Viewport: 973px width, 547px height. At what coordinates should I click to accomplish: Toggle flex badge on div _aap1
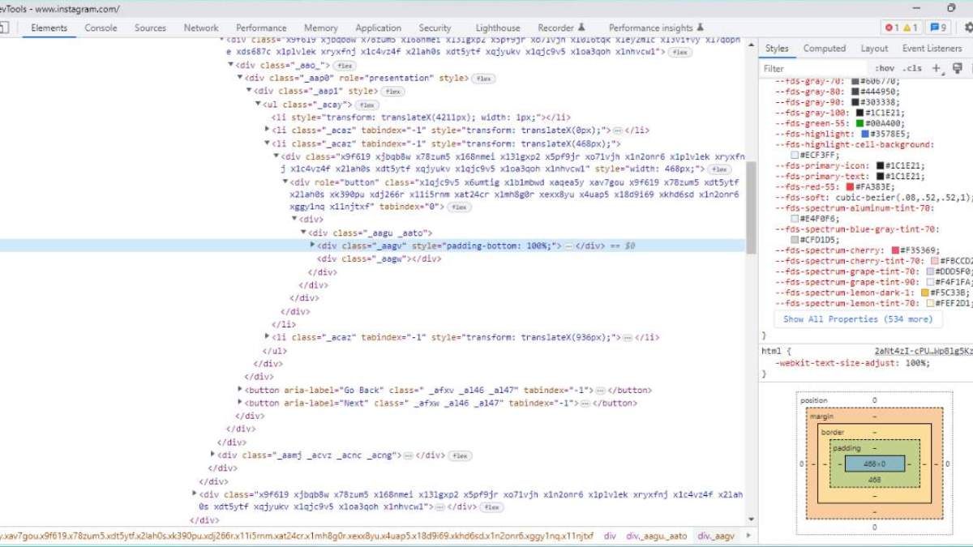pos(392,92)
